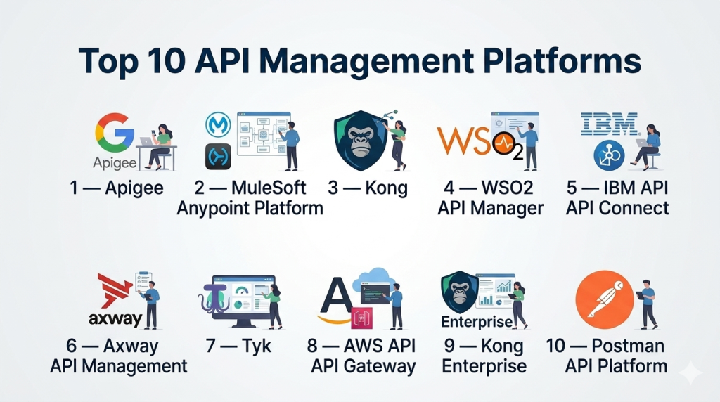Click the blue API Connect circle icon

tap(608, 156)
